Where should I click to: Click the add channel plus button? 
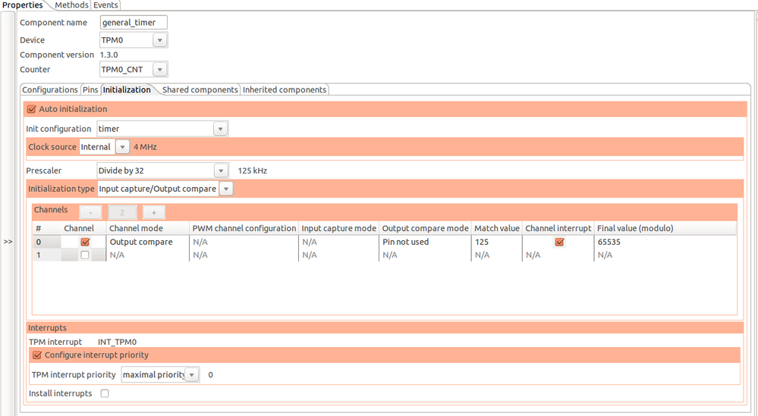coord(154,213)
